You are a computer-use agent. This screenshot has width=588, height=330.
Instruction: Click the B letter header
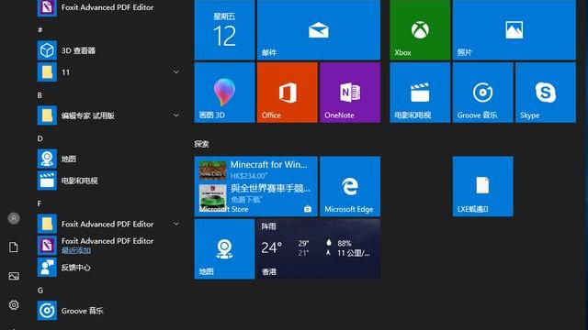(x=40, y=95)
